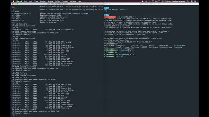Open the Wi-Fi status menu

click(153, 1)
